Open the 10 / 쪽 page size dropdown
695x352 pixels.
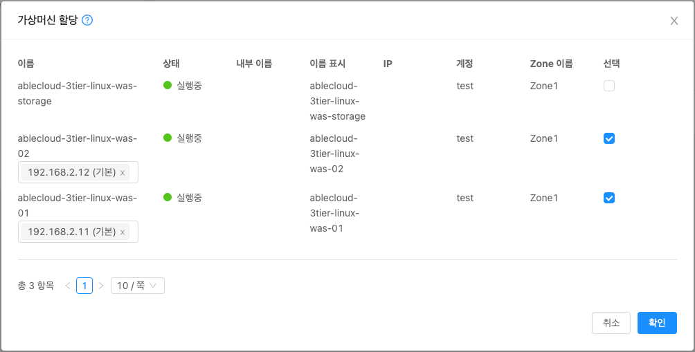click(137, 286)
